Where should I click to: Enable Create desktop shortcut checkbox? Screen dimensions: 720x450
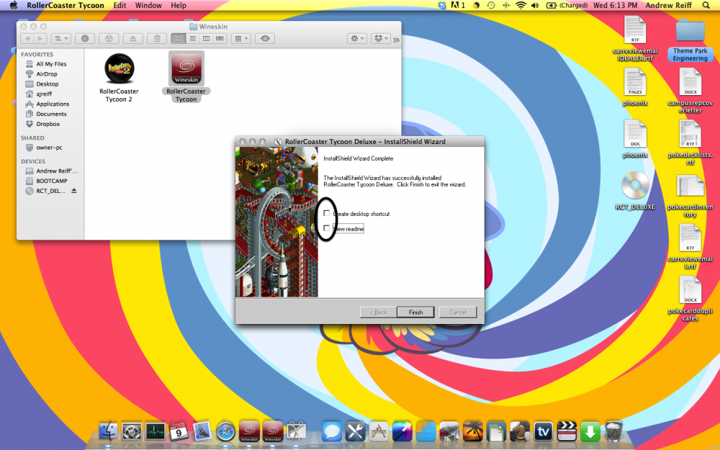point(327,214)
